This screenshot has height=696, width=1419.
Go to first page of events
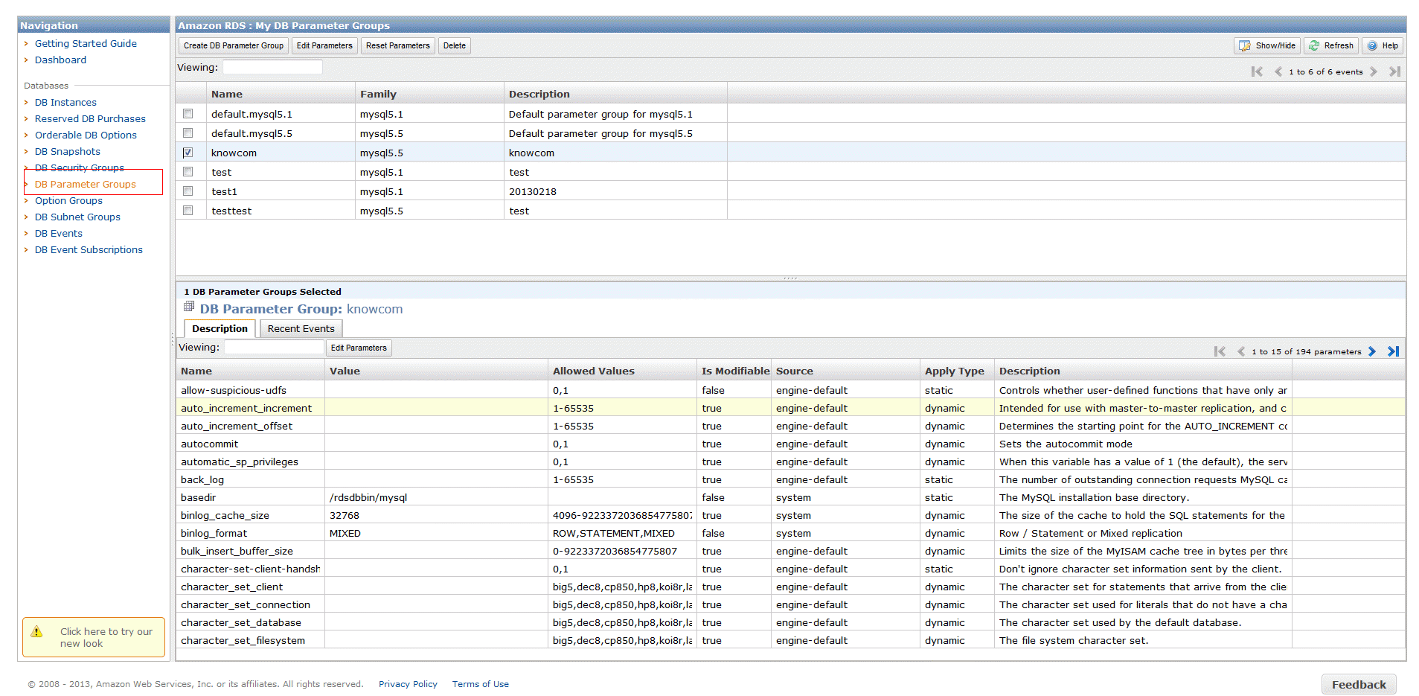point(1257,71)
